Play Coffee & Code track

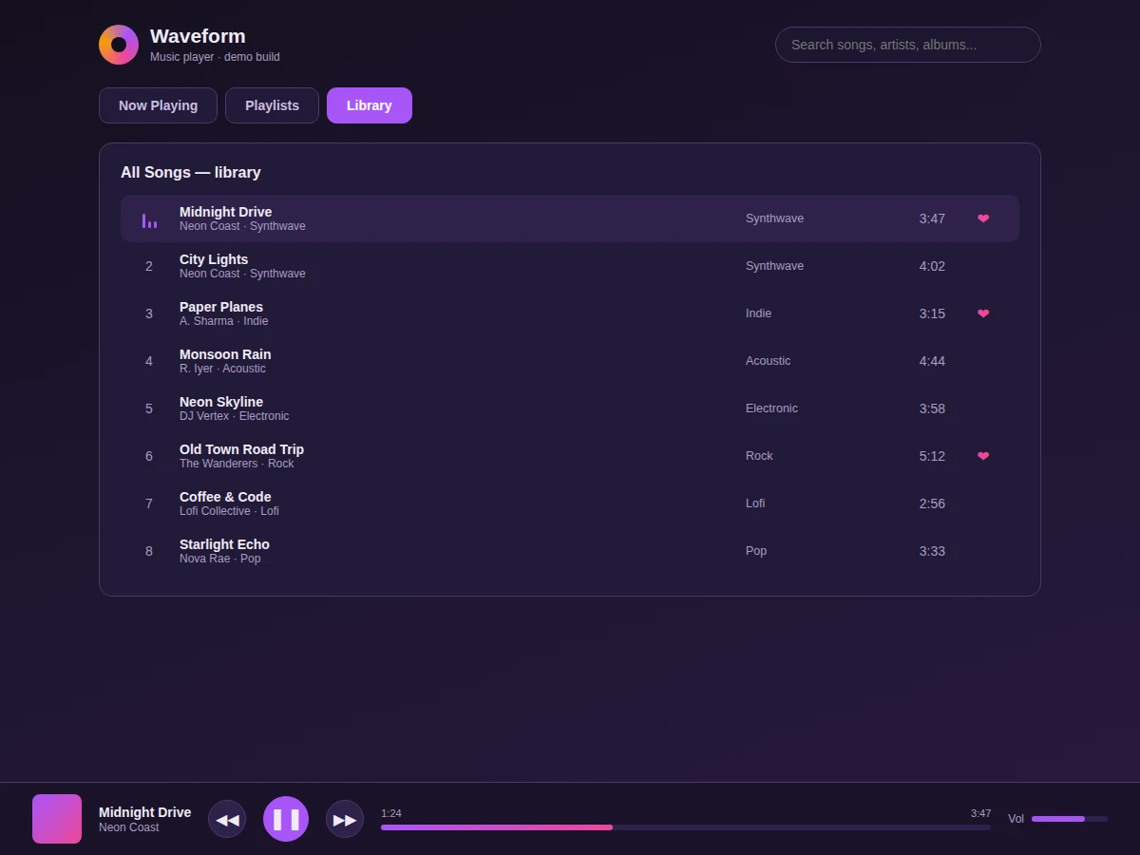[x=570, y=503]
